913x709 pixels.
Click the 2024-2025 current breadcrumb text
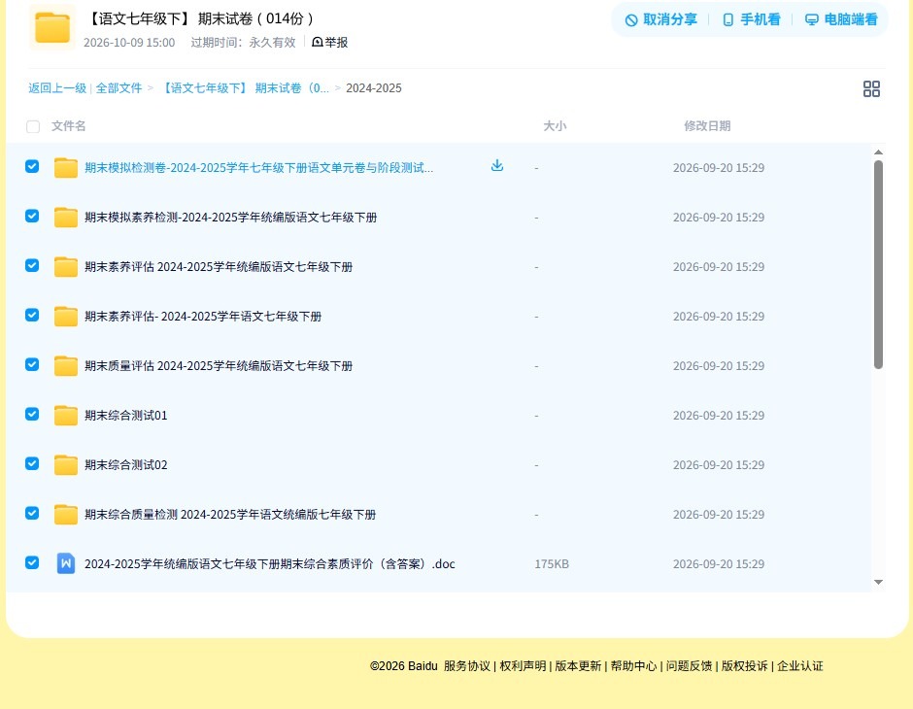[x=374, y=88]
